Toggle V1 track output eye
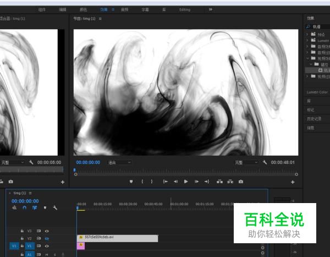 coord(47,246)
